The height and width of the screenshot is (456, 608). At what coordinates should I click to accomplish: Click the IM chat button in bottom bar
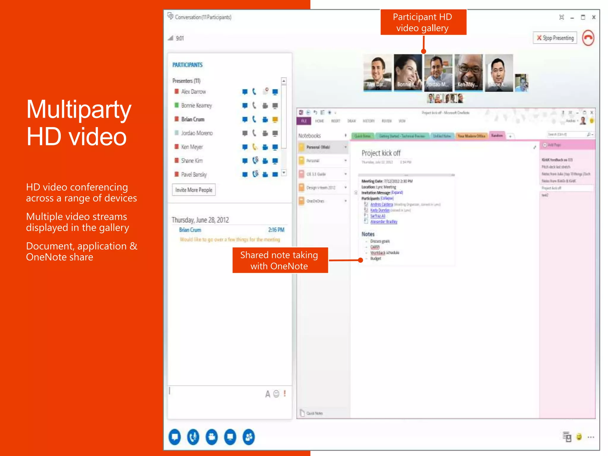[x=175, y=437]
